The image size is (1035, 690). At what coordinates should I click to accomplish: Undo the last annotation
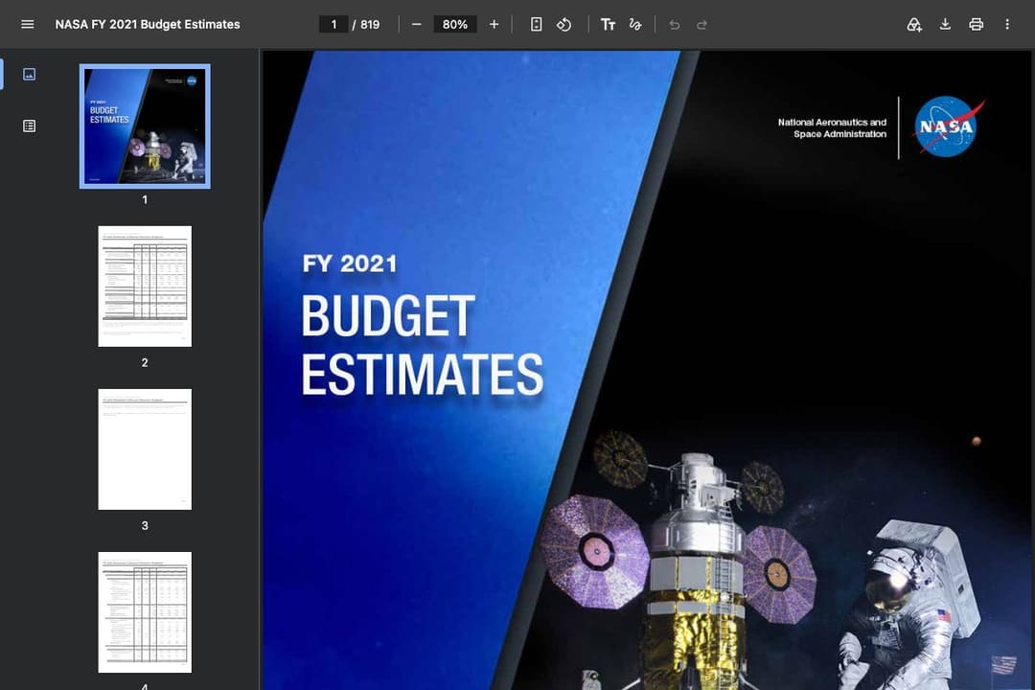[x=674, y=24]
